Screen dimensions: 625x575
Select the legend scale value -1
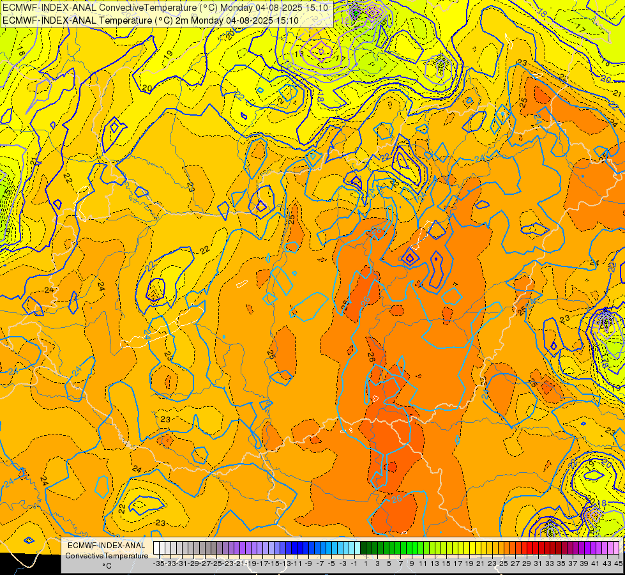(x=354, y=564)
